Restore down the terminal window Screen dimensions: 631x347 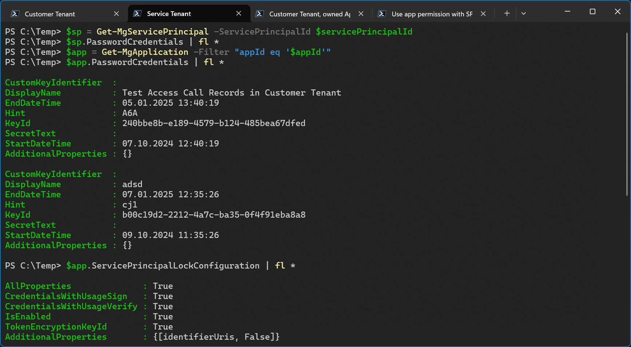pyautogui.click(x=592, y=11)
